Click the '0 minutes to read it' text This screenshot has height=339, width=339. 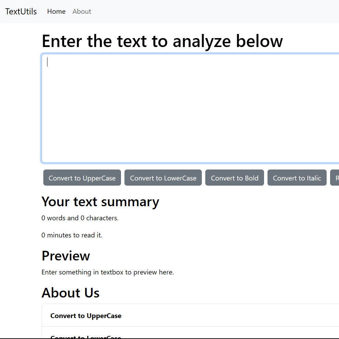(72, 235)
